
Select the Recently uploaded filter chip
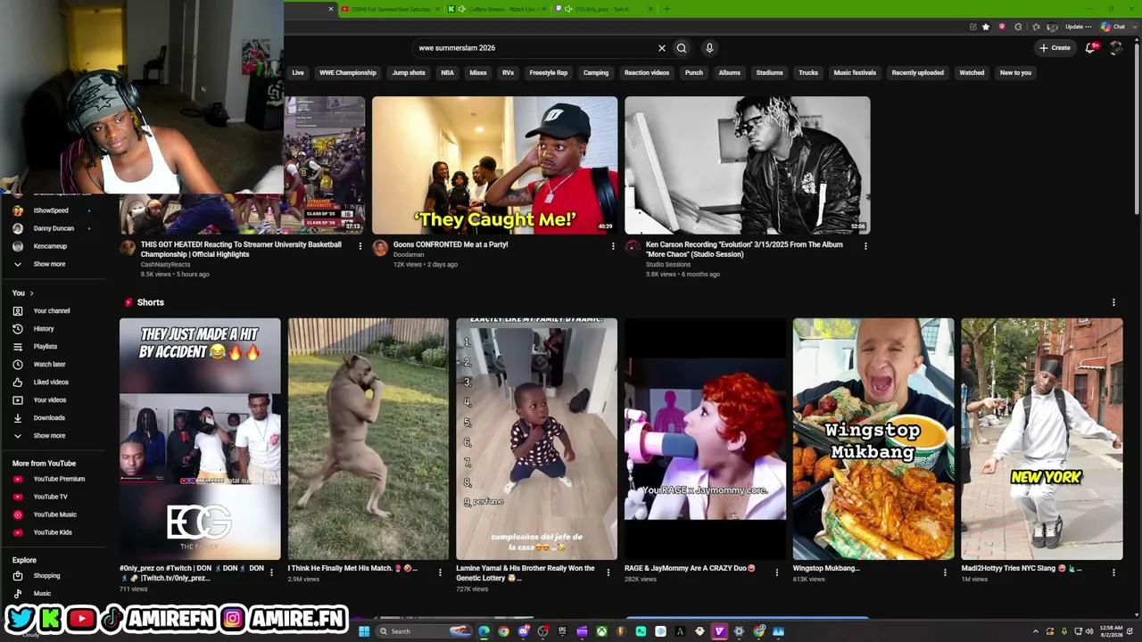point(917,73)
